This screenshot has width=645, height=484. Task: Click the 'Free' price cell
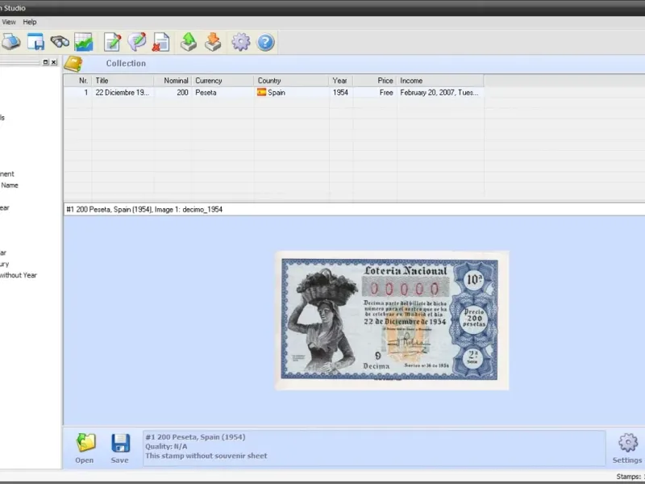[x=375, y=93]
